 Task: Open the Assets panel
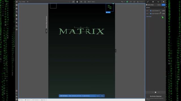pos(17,26)
